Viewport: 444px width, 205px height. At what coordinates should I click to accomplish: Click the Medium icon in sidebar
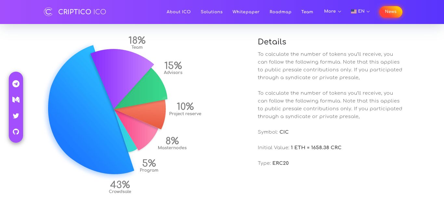16,100
